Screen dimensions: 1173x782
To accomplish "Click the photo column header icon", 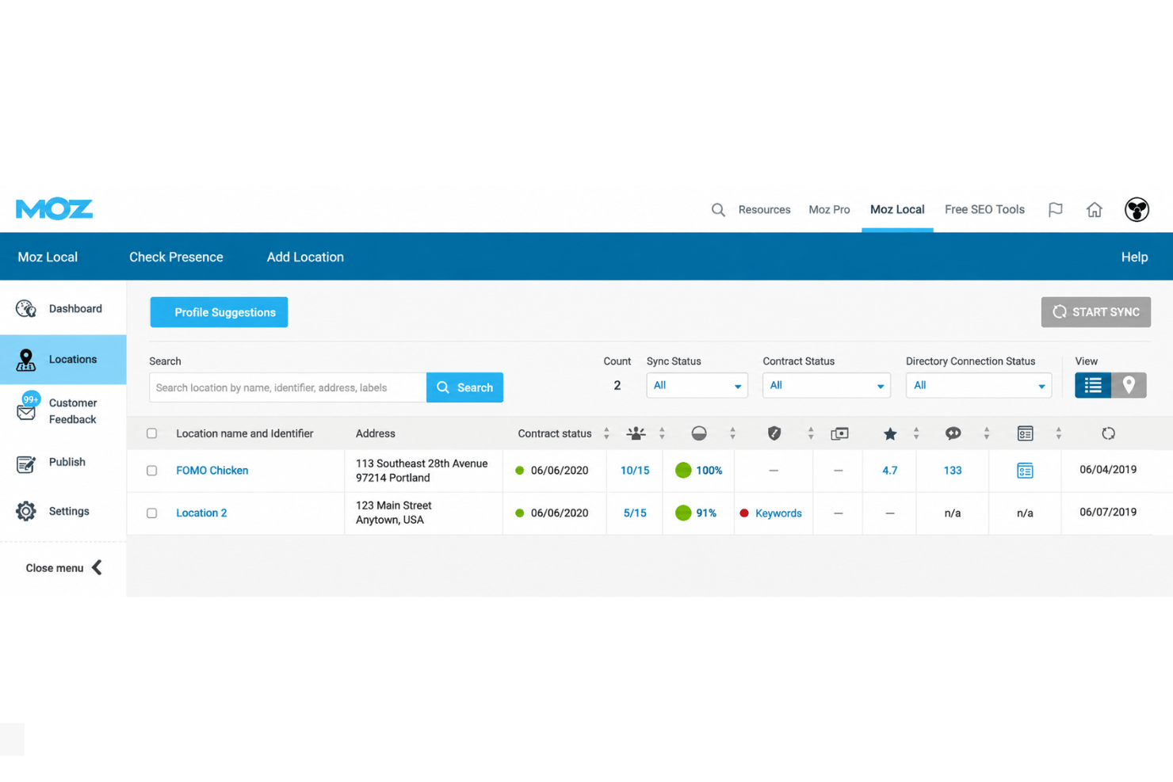I will [x=839, y=433].
